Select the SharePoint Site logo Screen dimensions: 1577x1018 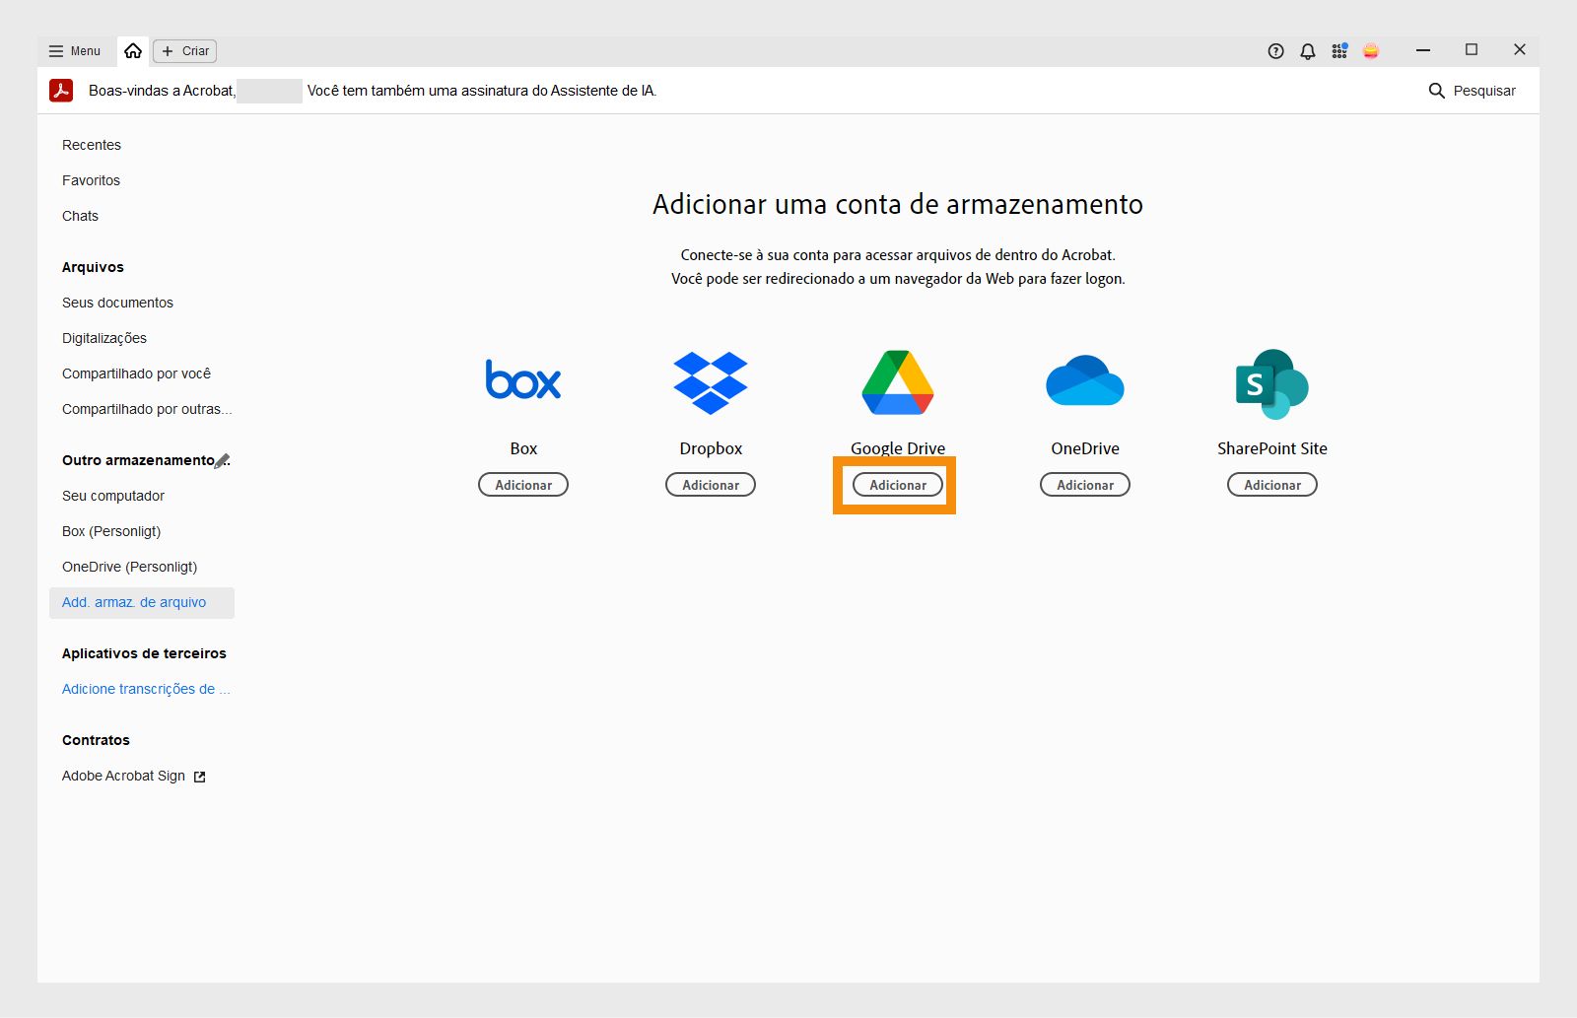(1271, 381)
